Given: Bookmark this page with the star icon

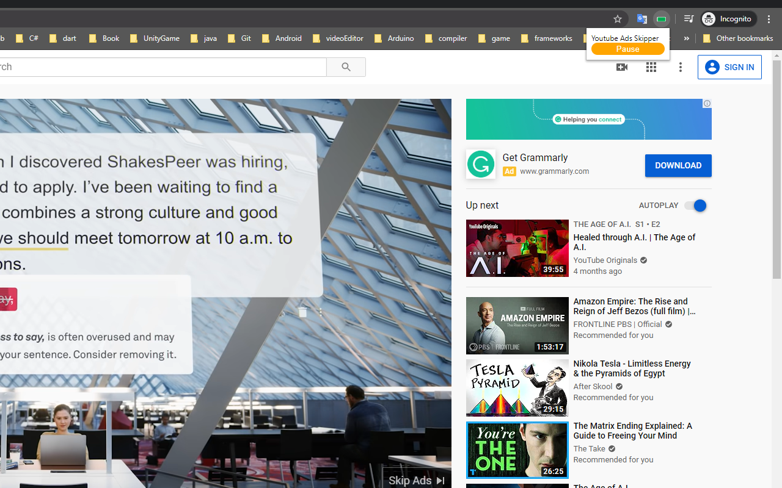Looking at the screenshot, I should click(618, 19).
